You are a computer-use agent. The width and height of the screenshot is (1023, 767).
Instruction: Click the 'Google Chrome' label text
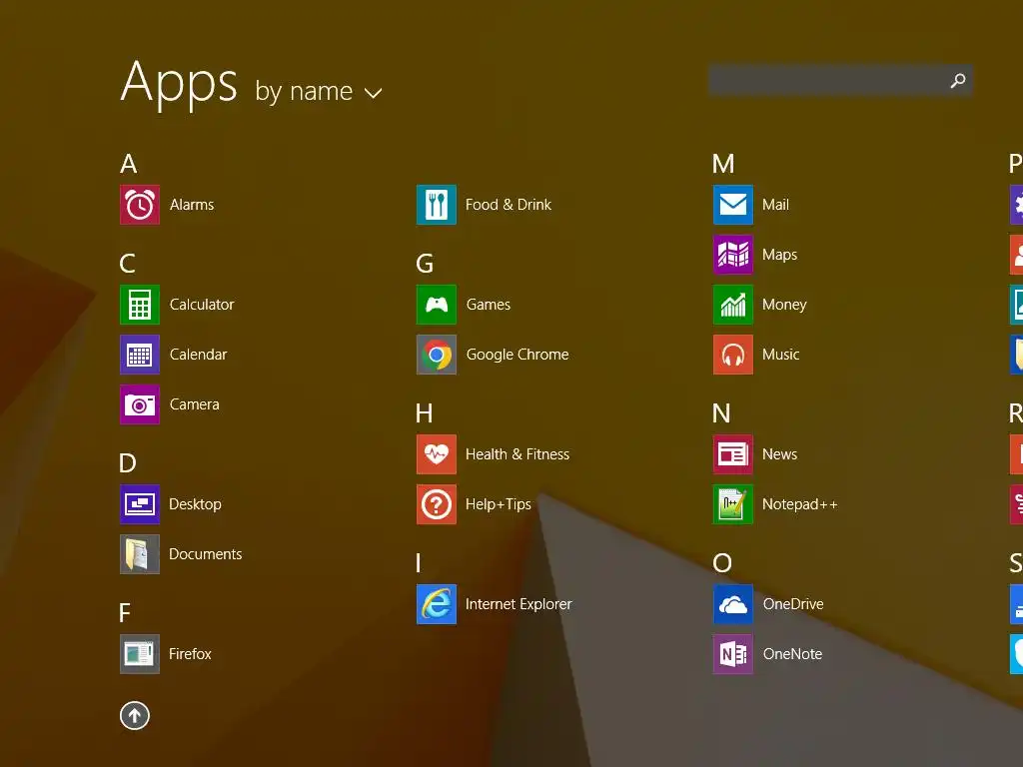(517, 355)
